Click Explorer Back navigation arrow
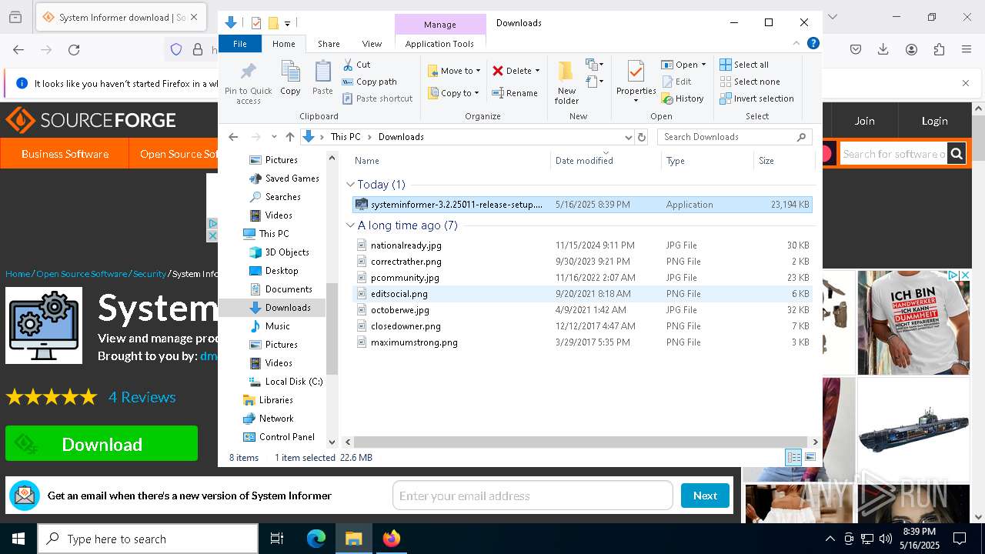This screenshot has height=554, width=985. (233, 137)
